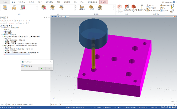Click the help question button in dialog
Screen dimensions: 177x109
49,69
